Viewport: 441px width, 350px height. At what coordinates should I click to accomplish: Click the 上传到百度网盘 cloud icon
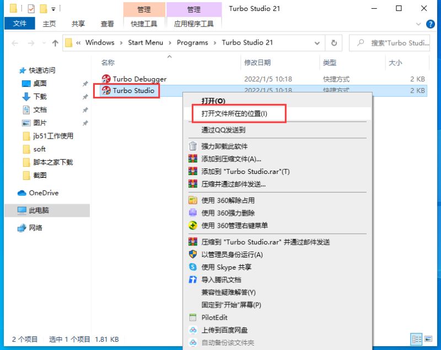click(x=192, y=330)
